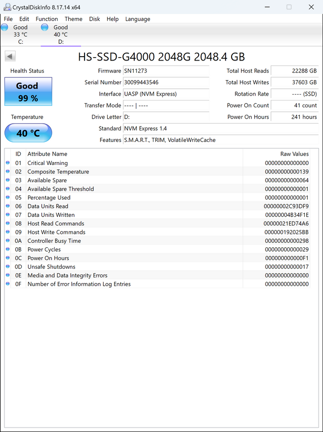Click the Interface field UASP (NVM Express)
Image resolution: width=323 pixels, height=432 pixels.
(166, 94)
